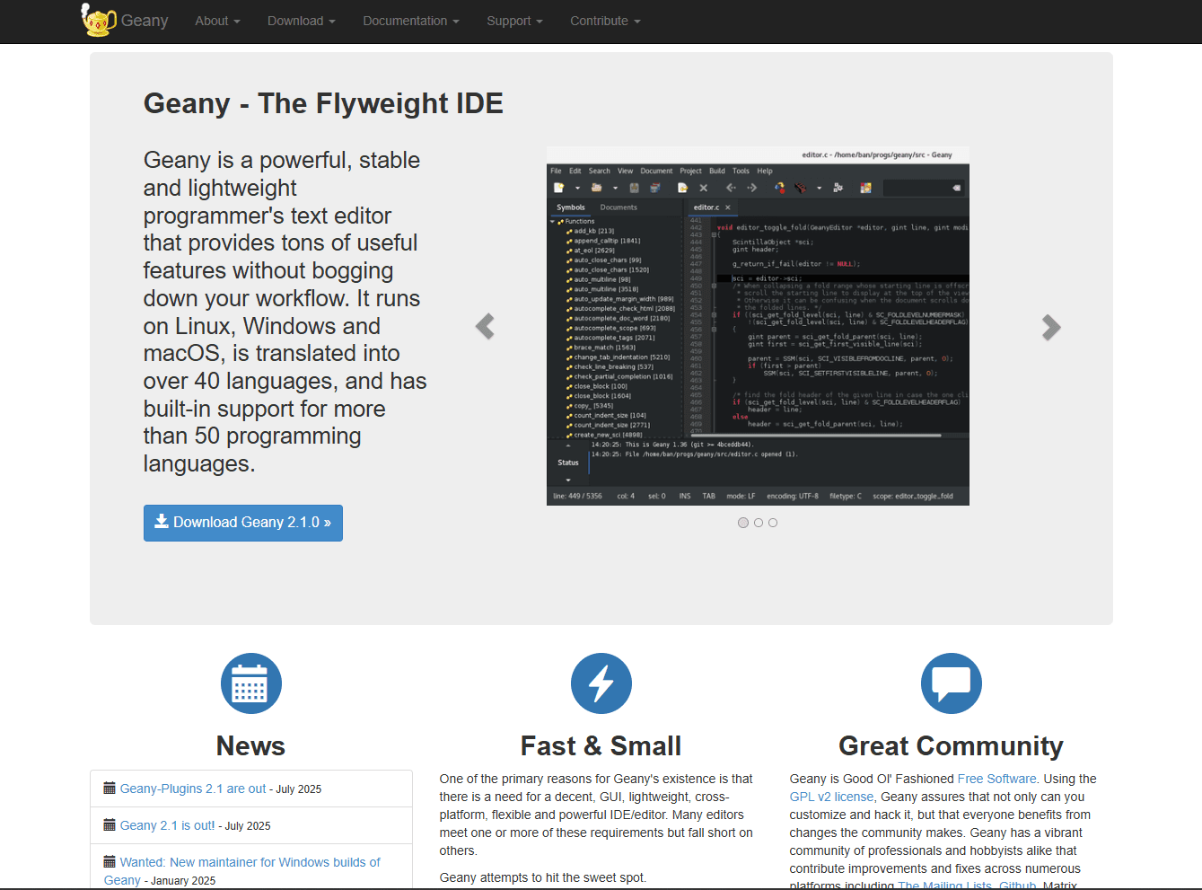The image size is (1202, 890).
Task: Advance to the next carousel slide arrow
Action: point(1051,327)
